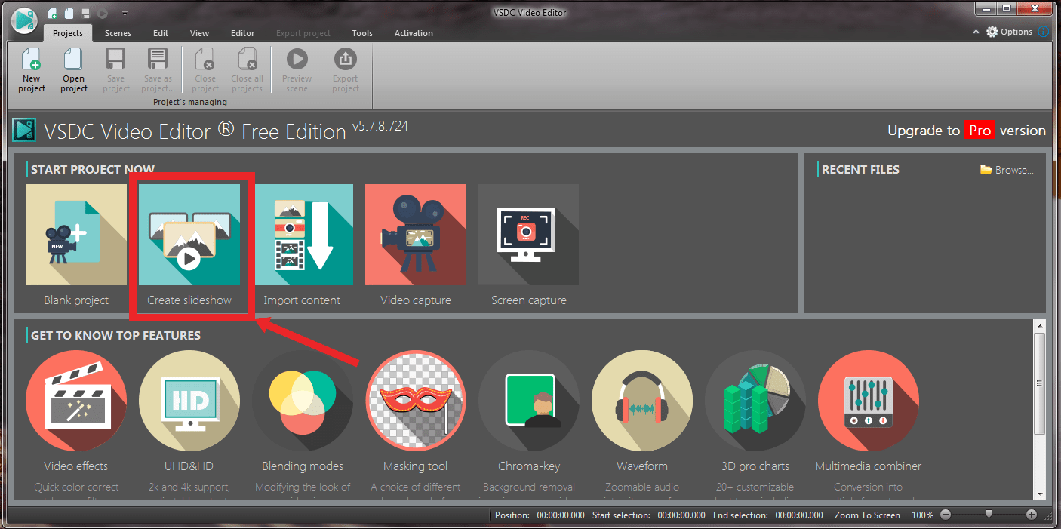Select the Import content icon

303,235
